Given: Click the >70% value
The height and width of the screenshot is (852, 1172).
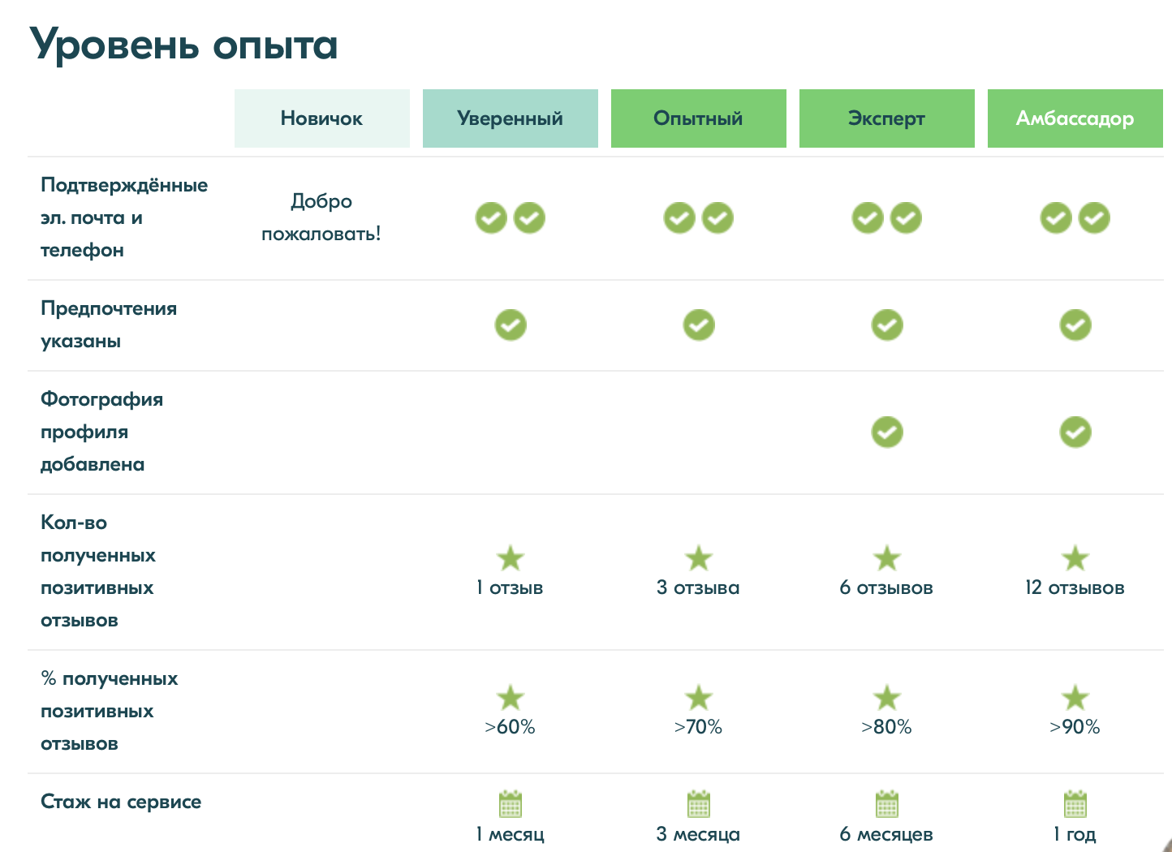Looking at the screenshot, I should tap(698, 727).
